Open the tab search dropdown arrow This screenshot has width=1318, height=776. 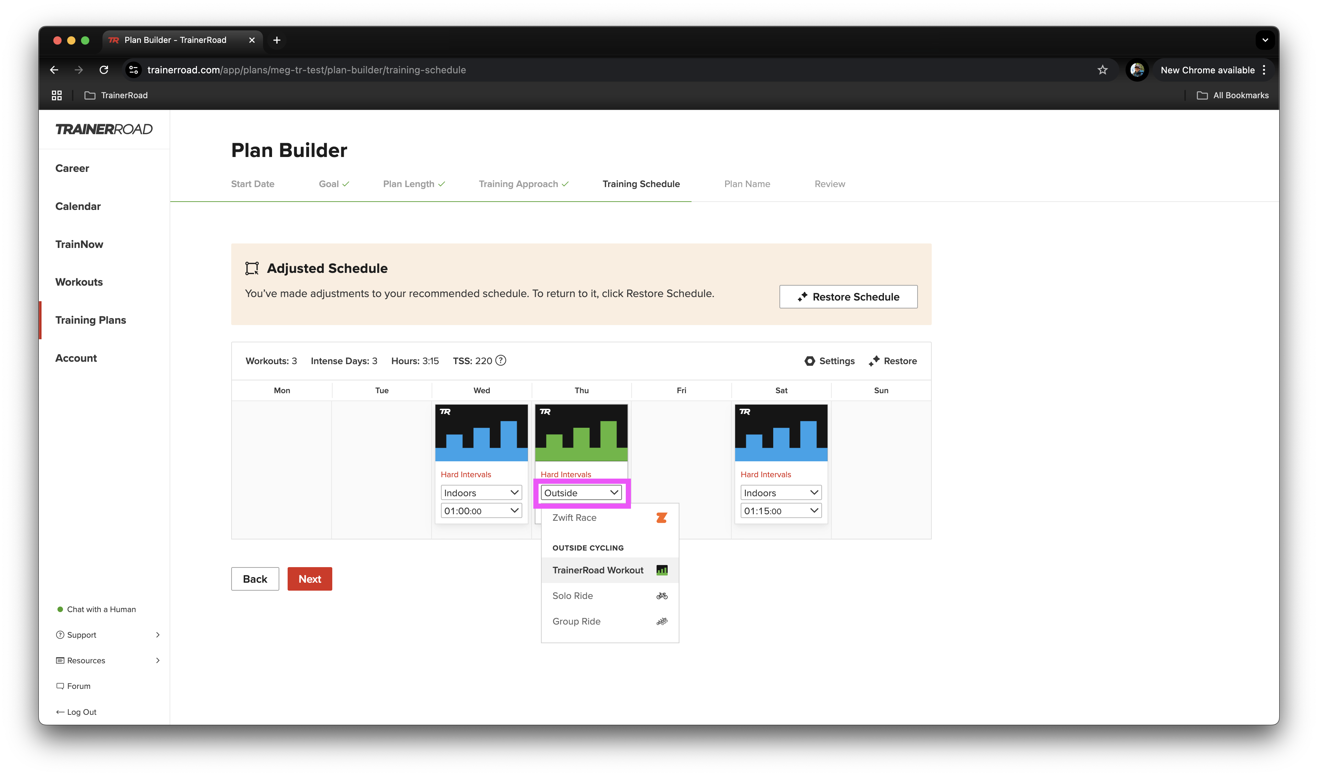1265,40
